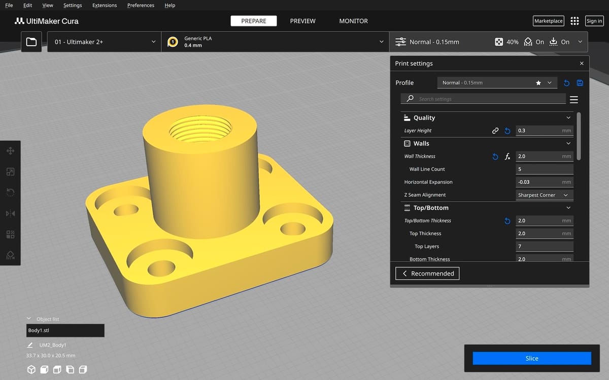Open the Extensions menu
The width and height of the screenshot is (609, 380).
coord(105,5)
